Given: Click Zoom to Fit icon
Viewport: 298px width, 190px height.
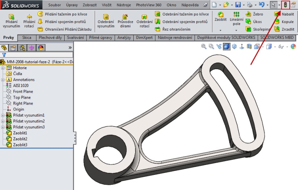Looking at the screenshot, I should pyautogui.click(x=204, y=47).
